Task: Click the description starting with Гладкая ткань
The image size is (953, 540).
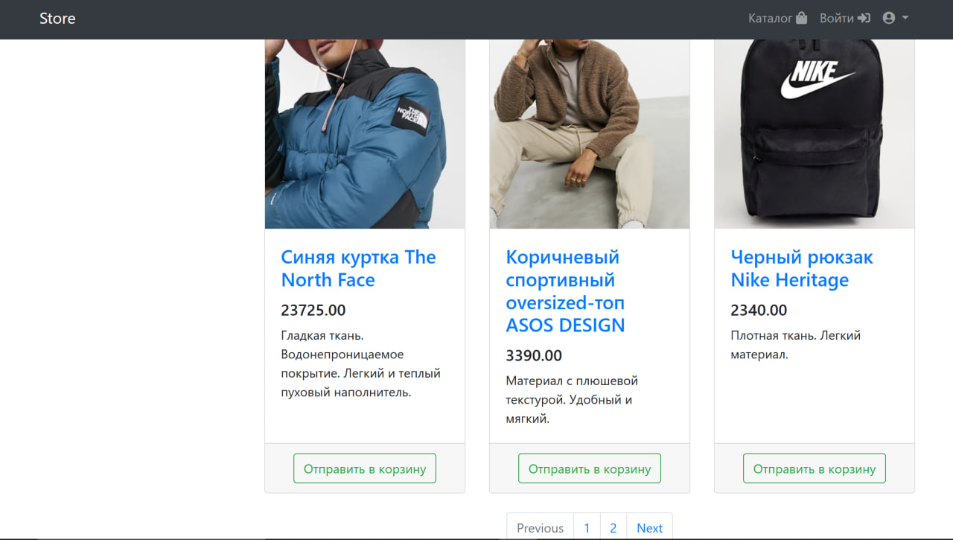Action: (x=361, y=363)
